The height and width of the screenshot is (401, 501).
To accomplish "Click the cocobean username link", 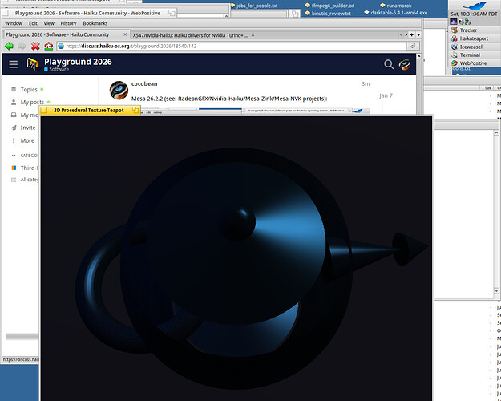I will pyautogui.click(x=144, y=83).
